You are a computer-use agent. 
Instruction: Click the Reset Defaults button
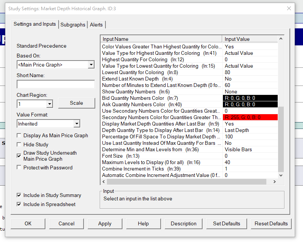click(x=271, y=224)
